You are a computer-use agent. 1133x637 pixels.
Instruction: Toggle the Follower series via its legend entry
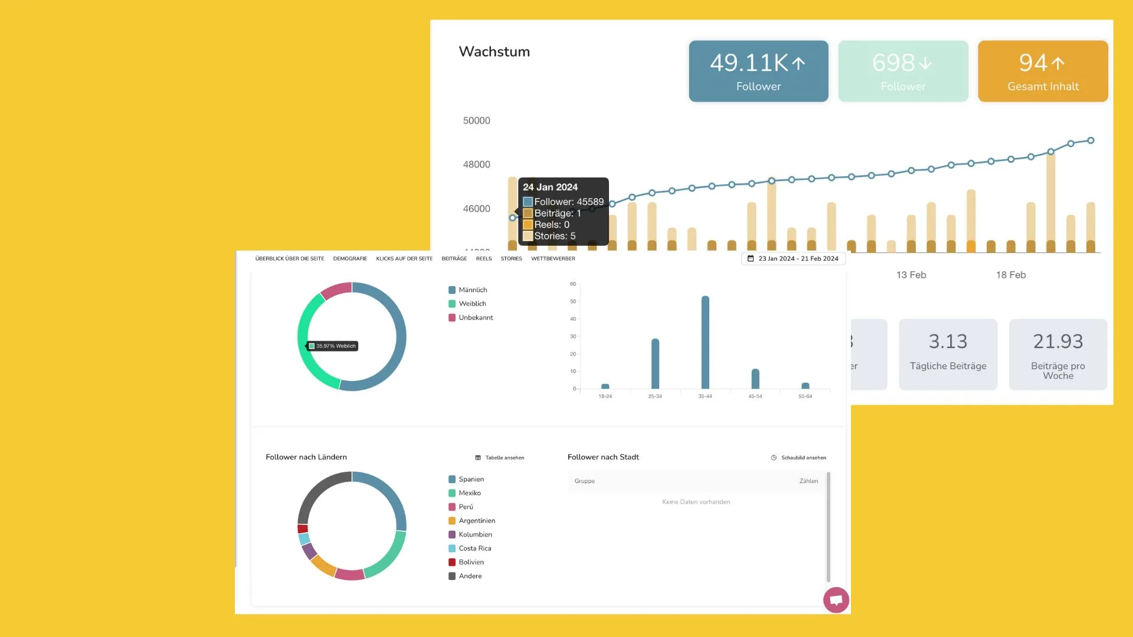pyautogui.click(x=527, y=202)
